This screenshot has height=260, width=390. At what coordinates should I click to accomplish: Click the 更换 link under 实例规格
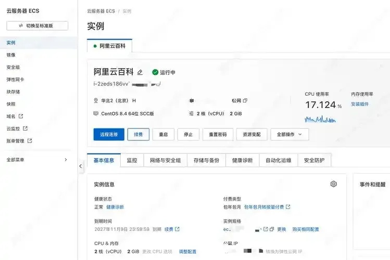[282, 229]
